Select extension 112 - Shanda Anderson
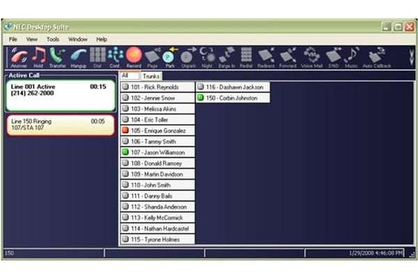 pos(157,206)
